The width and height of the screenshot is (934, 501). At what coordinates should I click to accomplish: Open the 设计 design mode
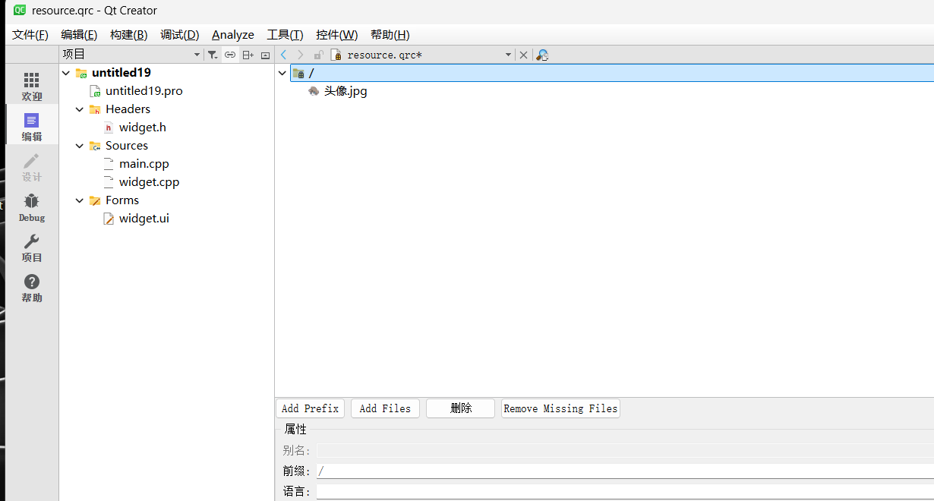tap(31, 166)
